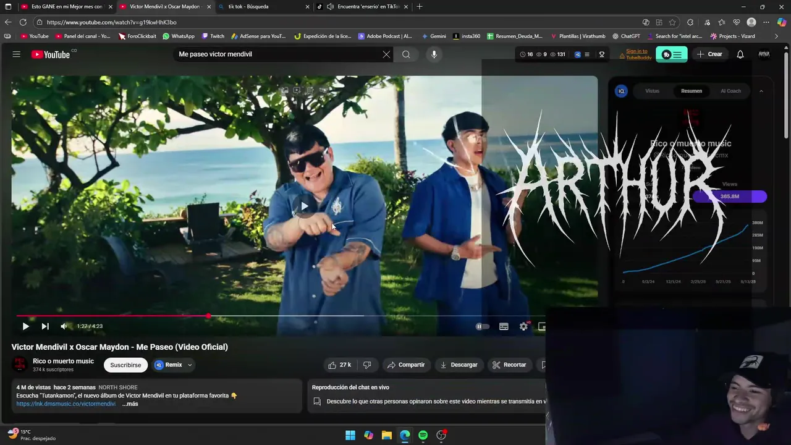Screen dimensions: 791x445
Task: Like the video with 27 k likes
Action: [339, 365]
